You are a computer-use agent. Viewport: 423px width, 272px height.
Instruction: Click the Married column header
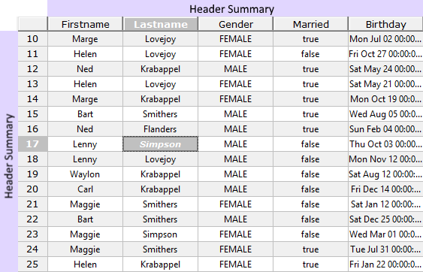point(310,24)
